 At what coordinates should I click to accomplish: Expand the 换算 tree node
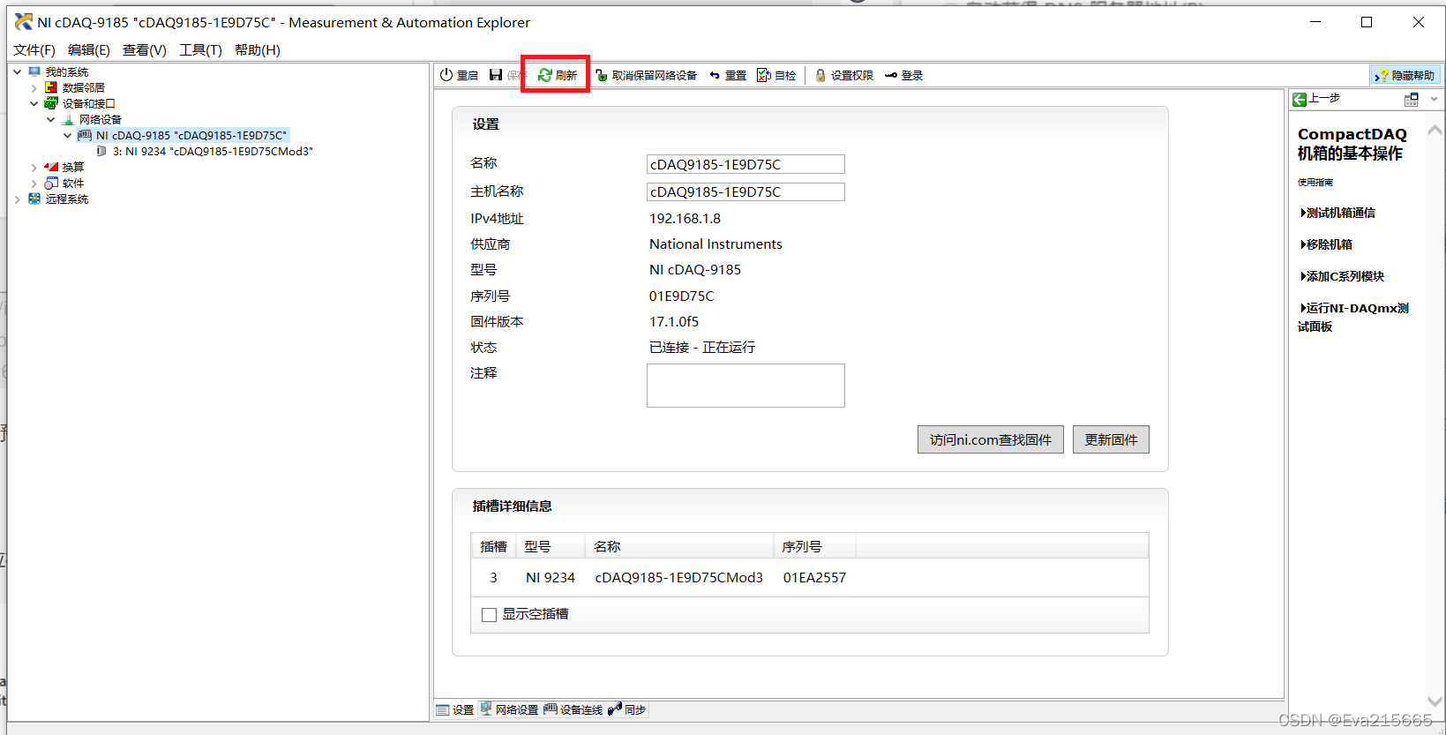pos(34,167)
